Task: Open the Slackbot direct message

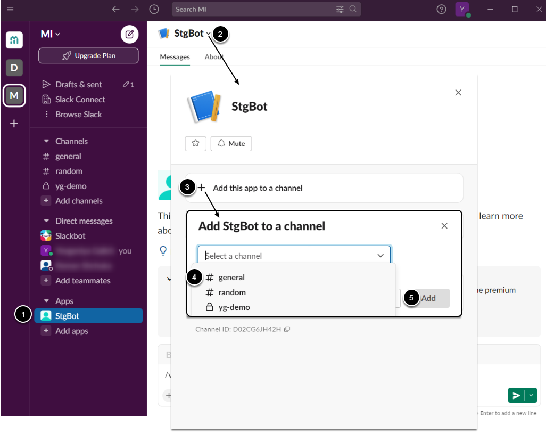Action: (x=88, y=236)
